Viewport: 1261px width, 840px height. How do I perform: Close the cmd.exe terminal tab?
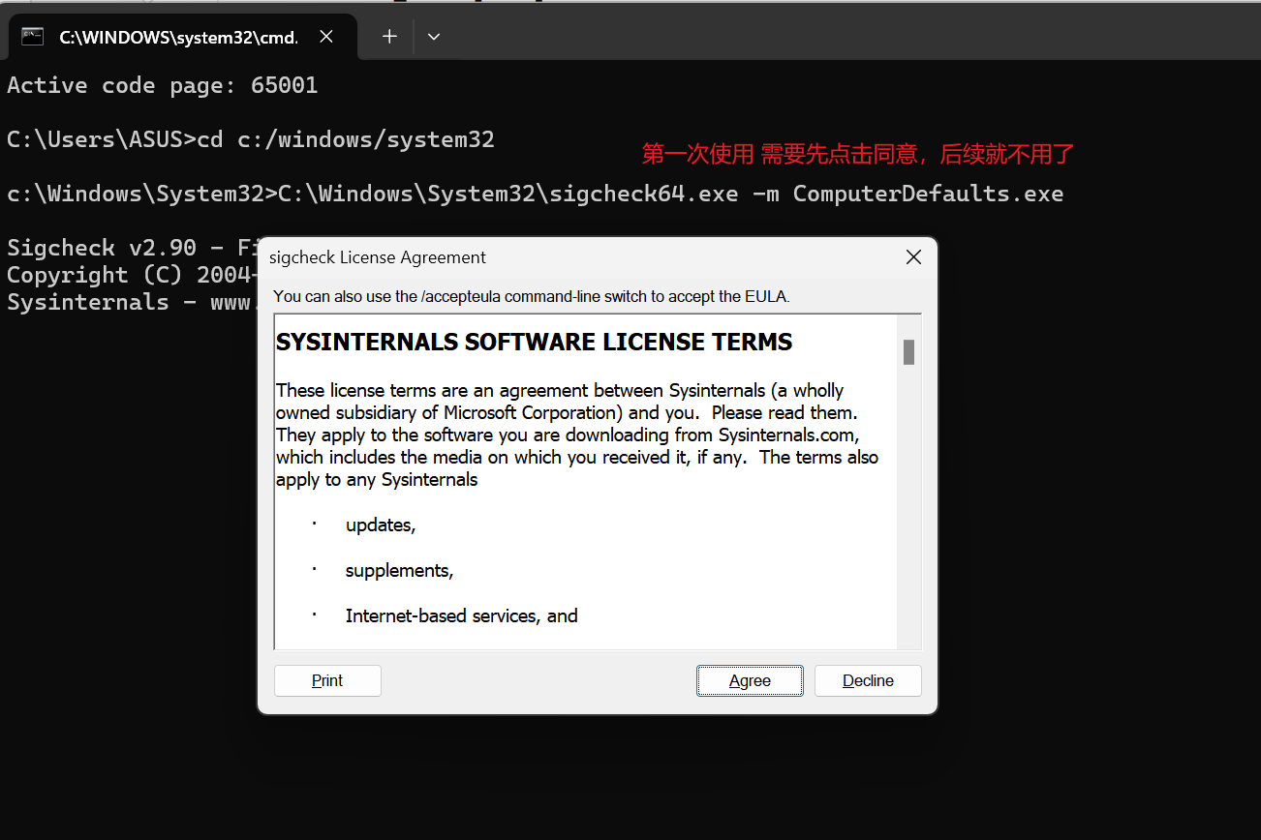[x=326, y=37]
